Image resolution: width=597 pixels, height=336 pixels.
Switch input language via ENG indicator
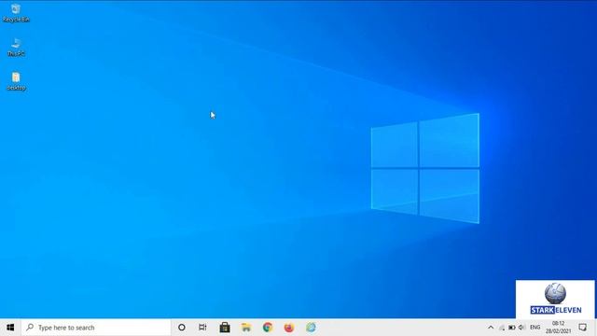pyautogui.click(x=535, y=328)
